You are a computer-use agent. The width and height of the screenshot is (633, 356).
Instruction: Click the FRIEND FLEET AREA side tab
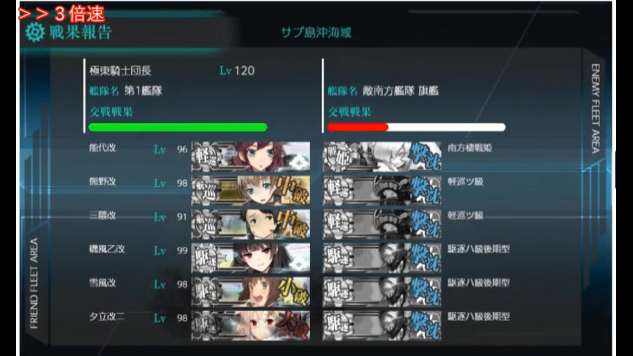pyautogui.click(x=34, y=283)
